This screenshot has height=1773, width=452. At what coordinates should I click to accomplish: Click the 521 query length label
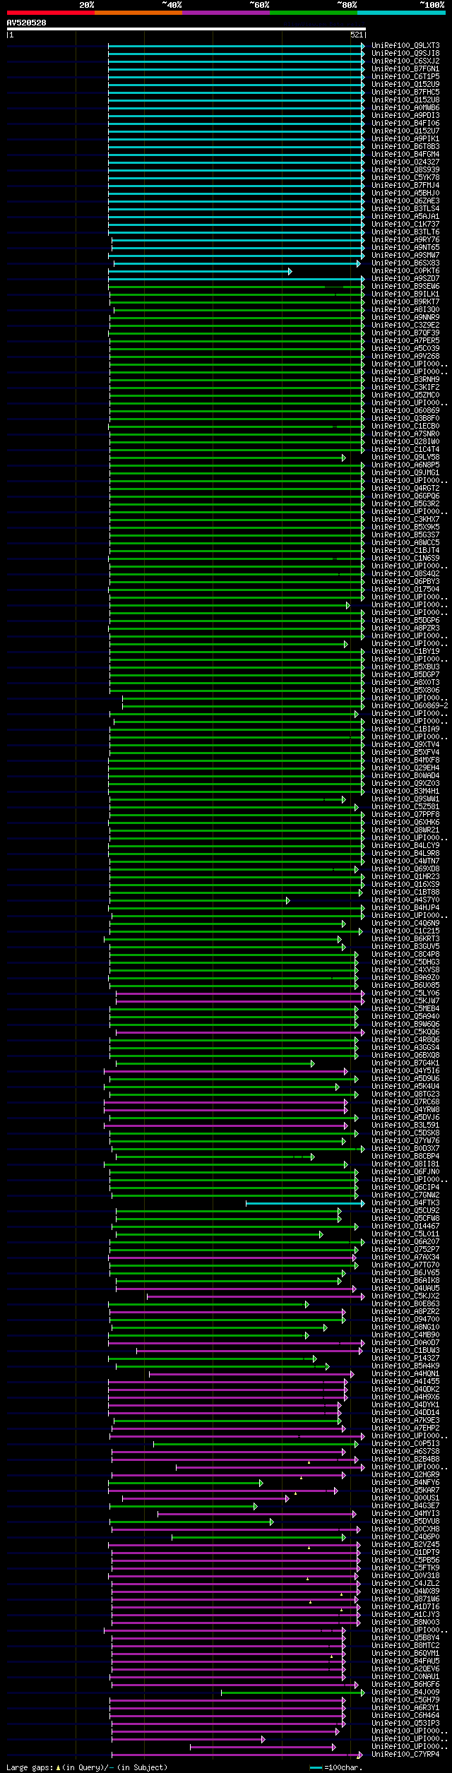coord(356,35)
